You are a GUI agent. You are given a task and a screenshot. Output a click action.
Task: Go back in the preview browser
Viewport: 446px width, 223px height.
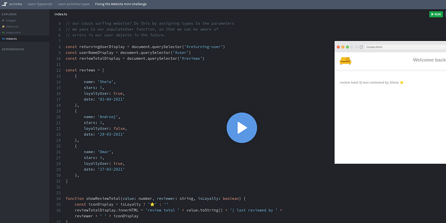click(352, 47)
